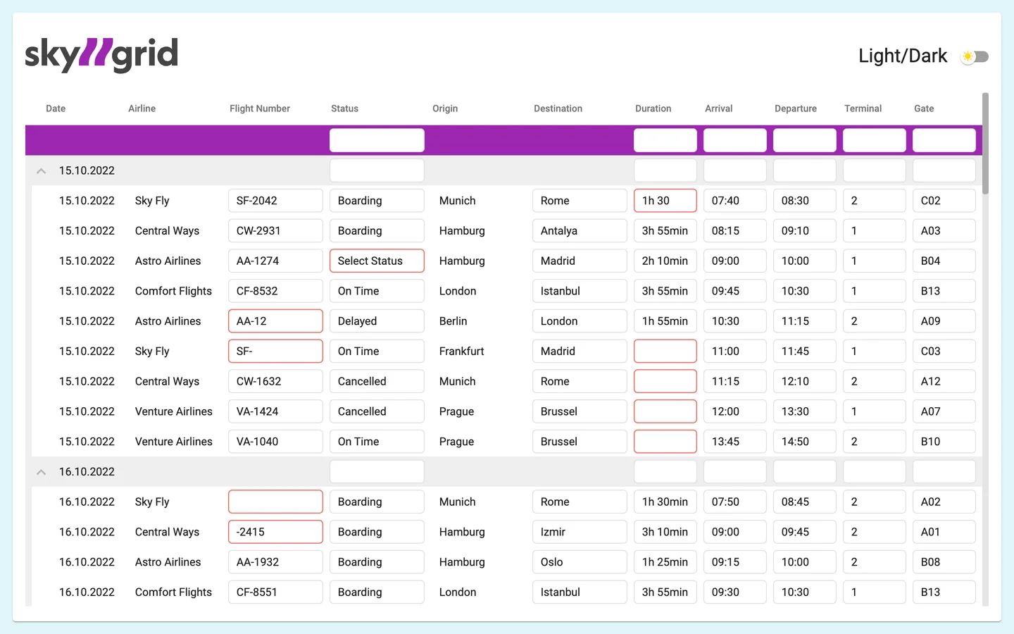Screen dimensions: 1014x634
Task: Collapse the 15.10.2022 date group
Action: click(x=42, y=171)
